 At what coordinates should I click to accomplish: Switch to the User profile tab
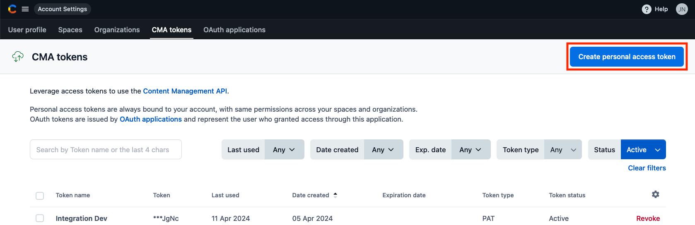pyautogui.click(x=27, y=30)
